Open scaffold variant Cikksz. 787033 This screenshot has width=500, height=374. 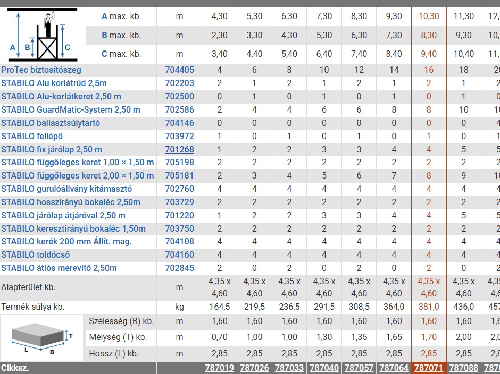(x=289, y=368)
